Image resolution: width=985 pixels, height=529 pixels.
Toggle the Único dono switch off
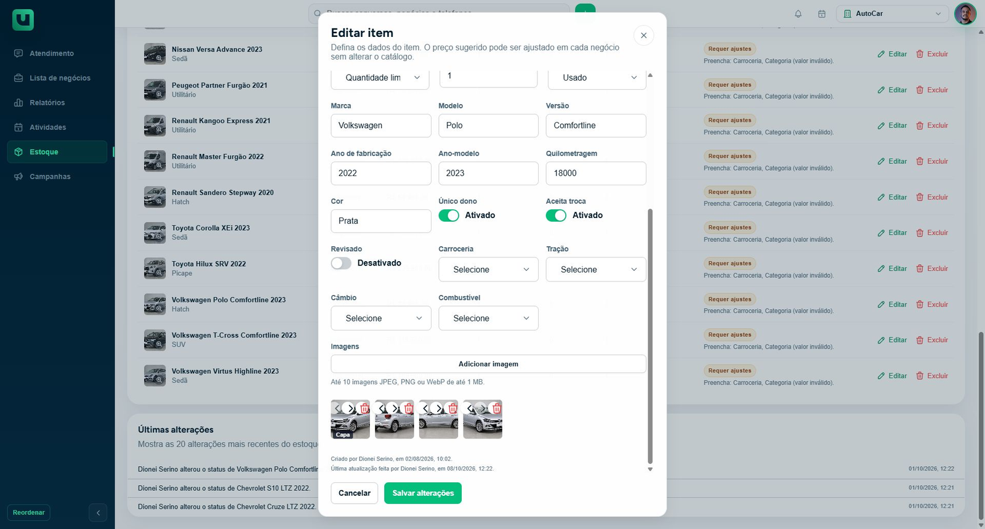pyautogui.click(x=449, y=216)
